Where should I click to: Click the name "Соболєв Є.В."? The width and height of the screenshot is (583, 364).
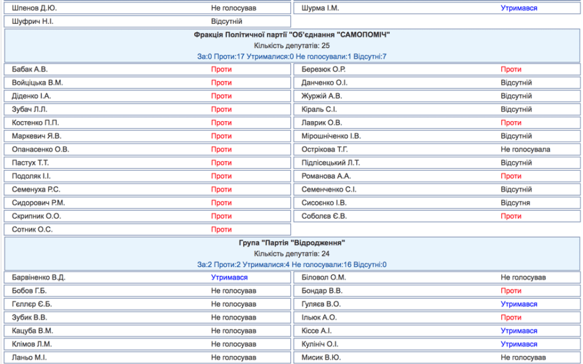click(324, 216)
